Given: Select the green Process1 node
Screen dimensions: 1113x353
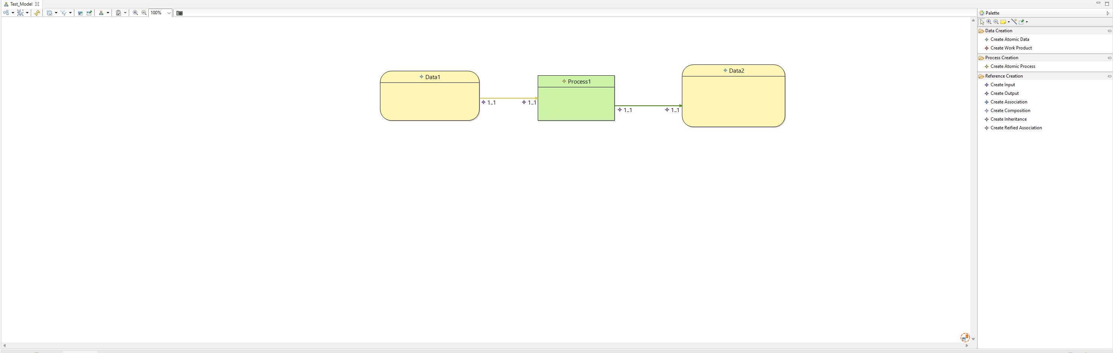Looking at the screenshot, I should [576, 98].
